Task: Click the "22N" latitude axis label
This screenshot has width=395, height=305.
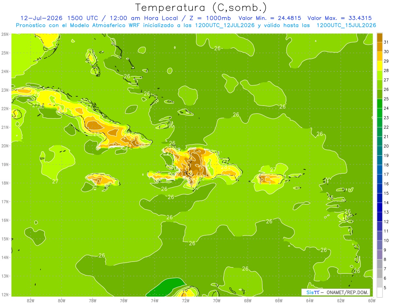Action: [x=5, y=109]
